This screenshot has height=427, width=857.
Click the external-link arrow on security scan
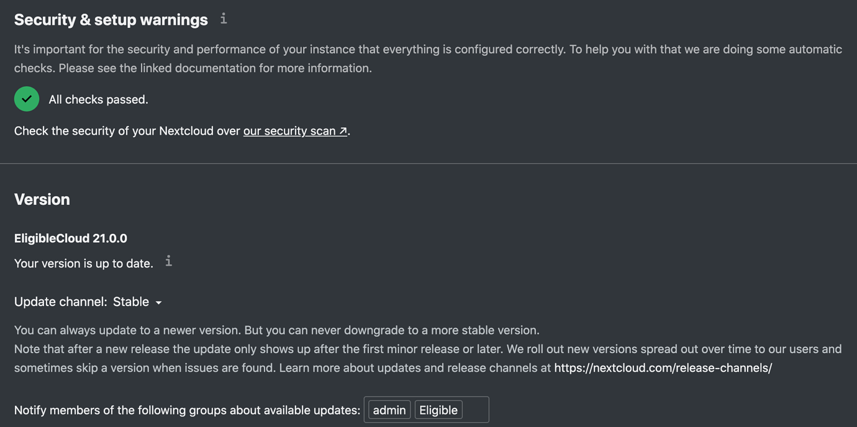pyautogui.click(x=342, y=131)
